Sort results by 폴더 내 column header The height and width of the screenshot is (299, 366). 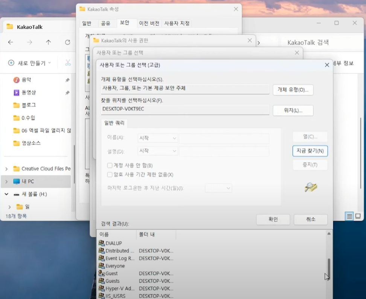coord(156,235)
